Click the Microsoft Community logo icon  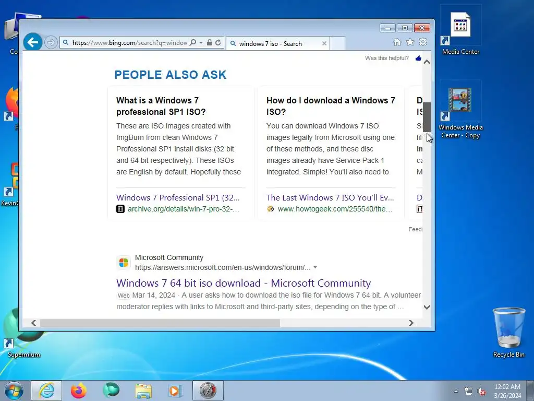[123, 263]
